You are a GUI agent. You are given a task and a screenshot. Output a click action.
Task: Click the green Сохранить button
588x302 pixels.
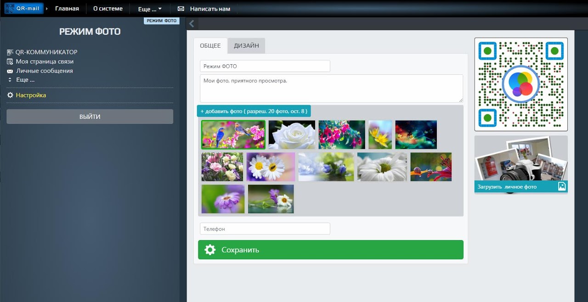point(331,250)
